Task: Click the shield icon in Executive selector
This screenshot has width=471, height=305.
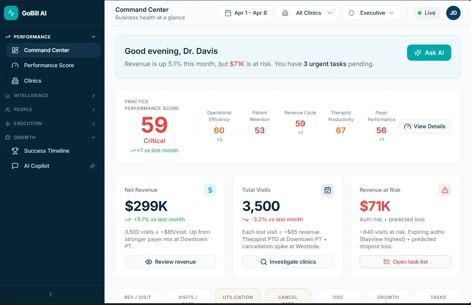Action: [352, 13]
